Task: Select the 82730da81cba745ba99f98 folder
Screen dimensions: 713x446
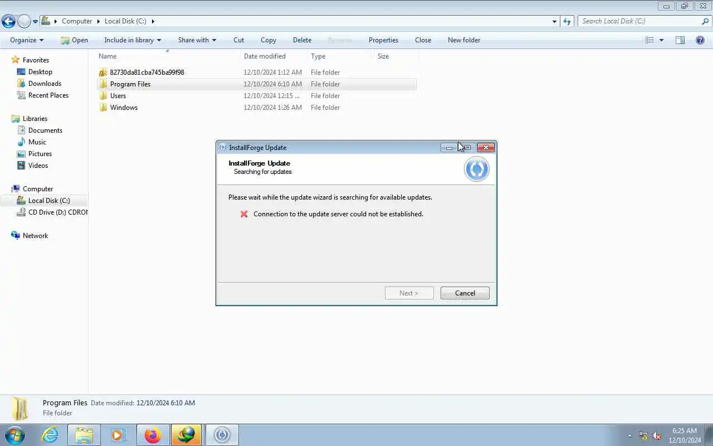Action: (x=146, y=72)
